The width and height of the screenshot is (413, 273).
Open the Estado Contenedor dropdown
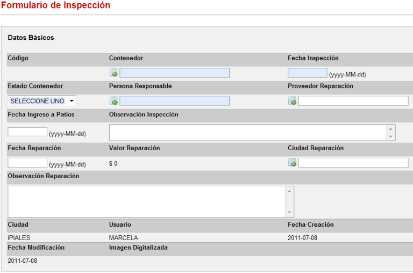42,101
